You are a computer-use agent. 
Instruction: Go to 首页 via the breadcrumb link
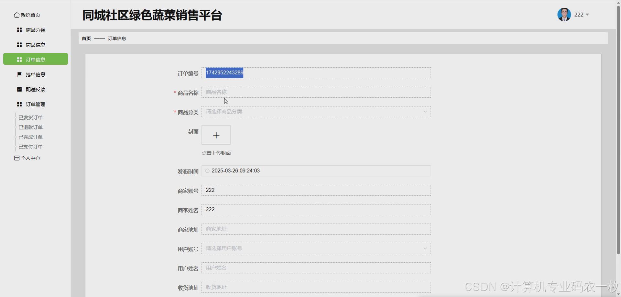pyautogui.click(x=86, y=38)
